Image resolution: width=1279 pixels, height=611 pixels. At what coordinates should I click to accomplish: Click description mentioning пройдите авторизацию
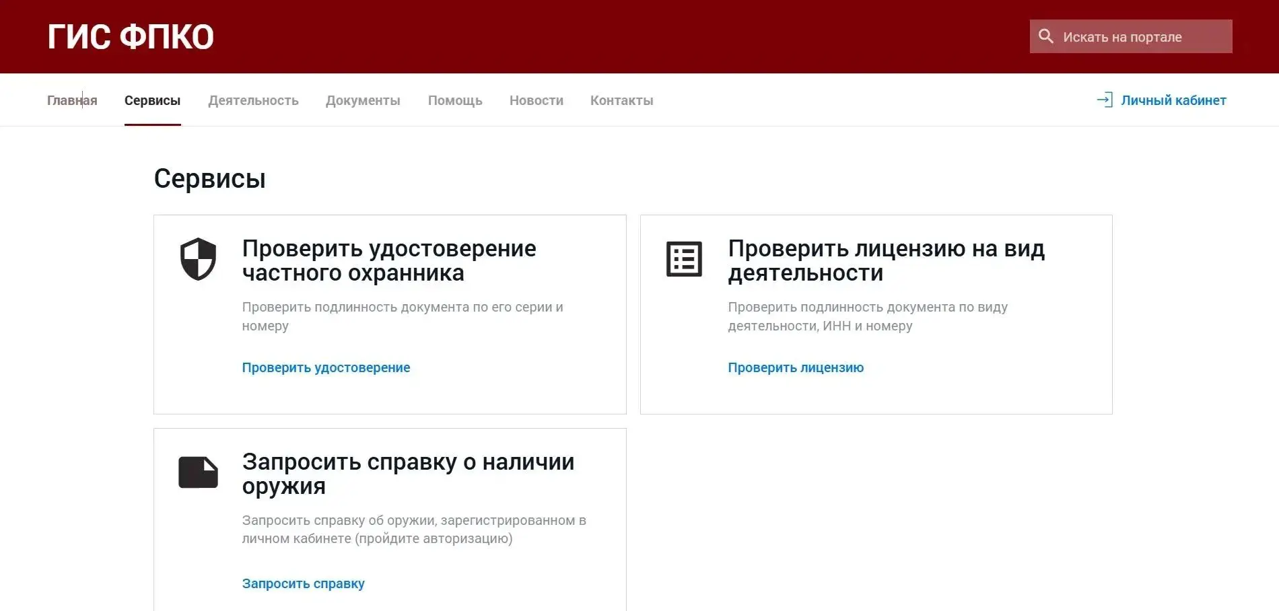point(414,529)
